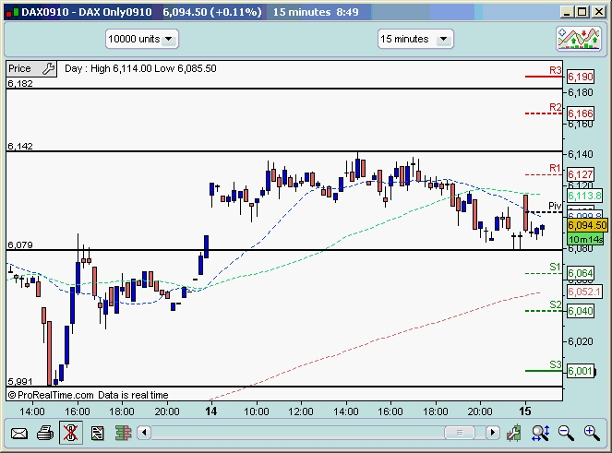
Task: Toggle the crossed-out link chart button
Action: tap(71, 433)
